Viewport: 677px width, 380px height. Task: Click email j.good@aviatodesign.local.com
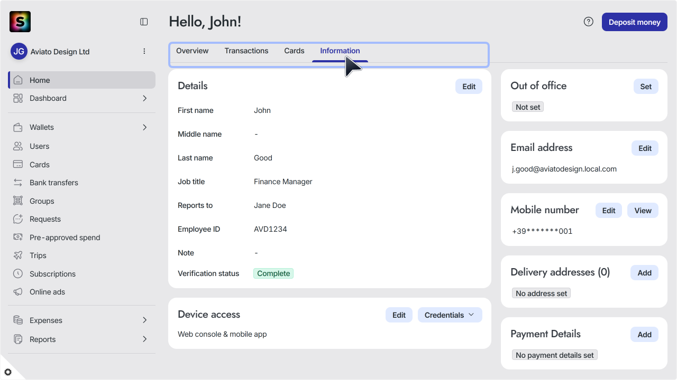pos(564,169)
